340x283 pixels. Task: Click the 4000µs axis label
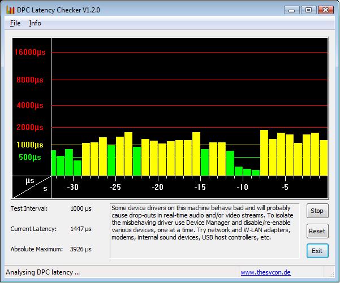click(30, 106)
